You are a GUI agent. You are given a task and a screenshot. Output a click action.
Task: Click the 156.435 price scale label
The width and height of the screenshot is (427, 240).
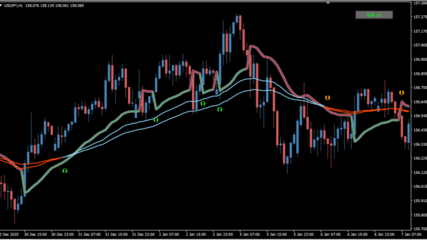[x=420, y=130]
